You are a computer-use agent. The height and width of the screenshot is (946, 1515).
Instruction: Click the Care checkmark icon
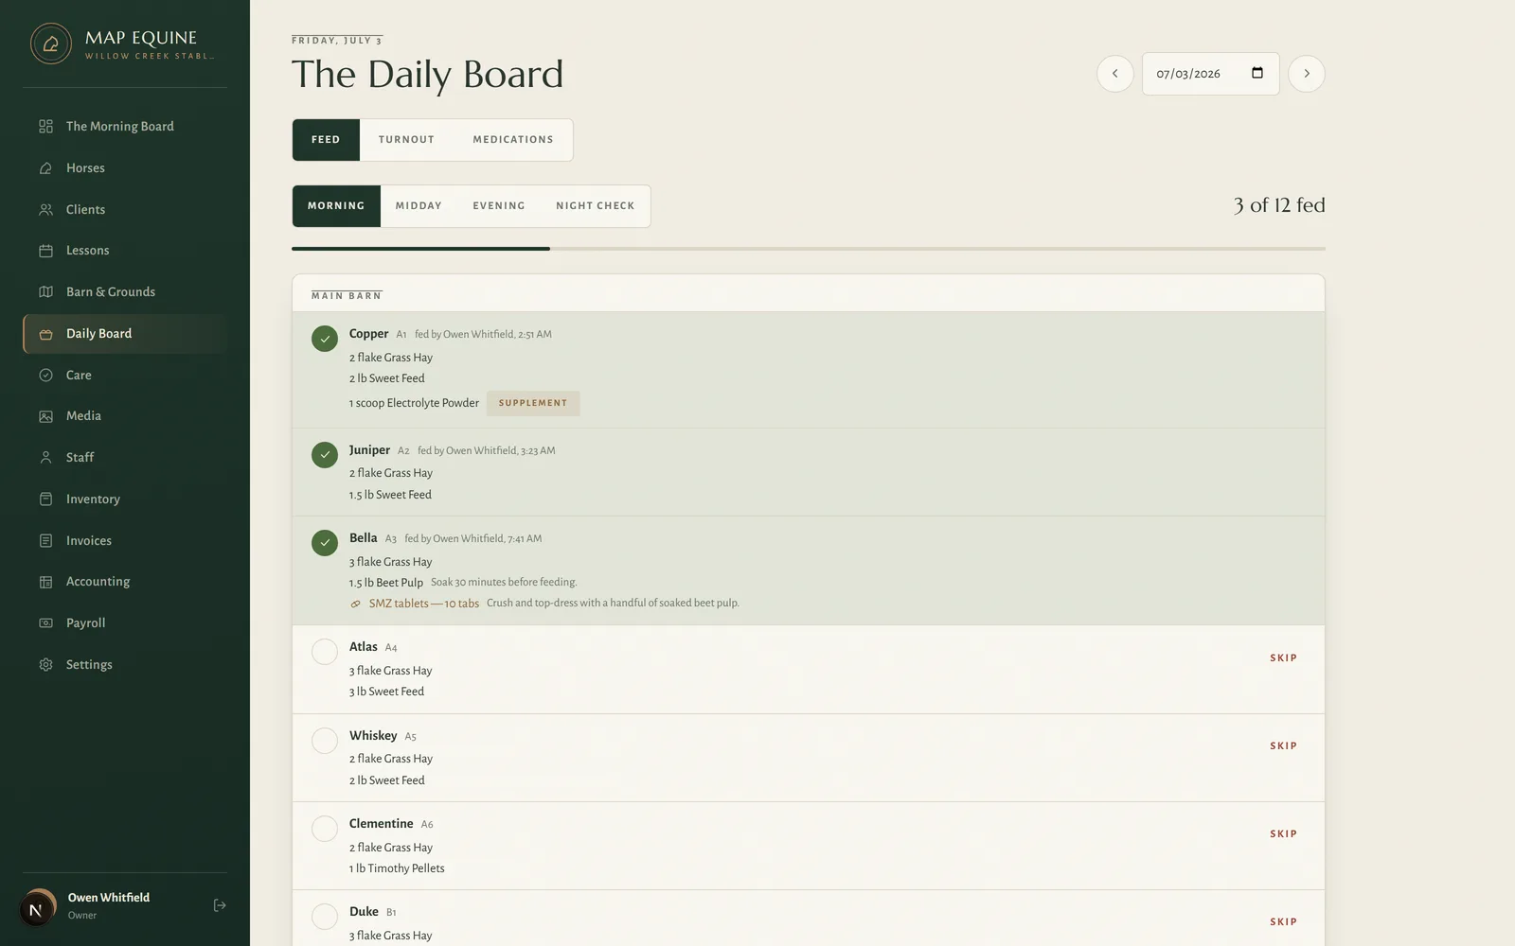pyautogui.click(x=45, y=375)
